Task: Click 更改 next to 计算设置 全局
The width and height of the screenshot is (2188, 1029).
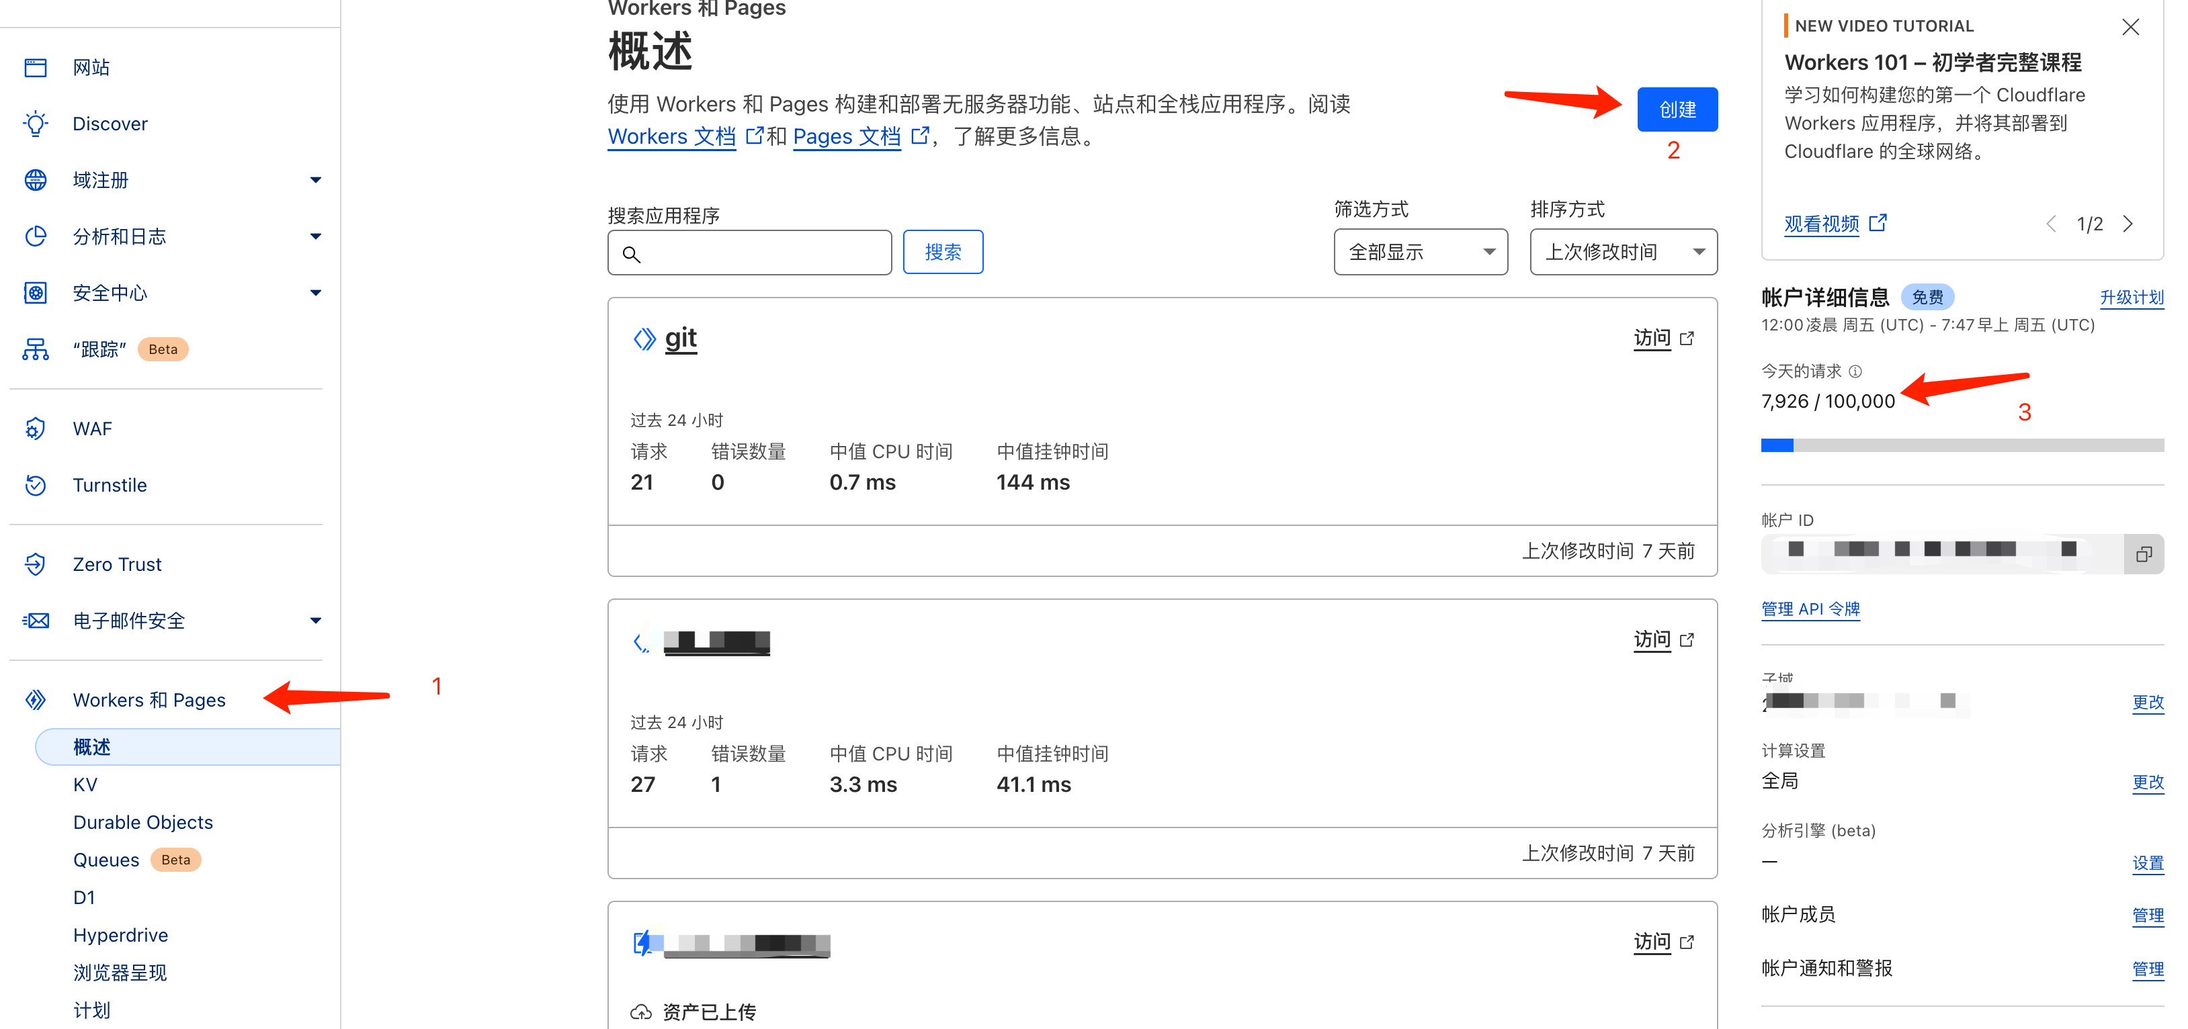Action: coord(2148,782)
